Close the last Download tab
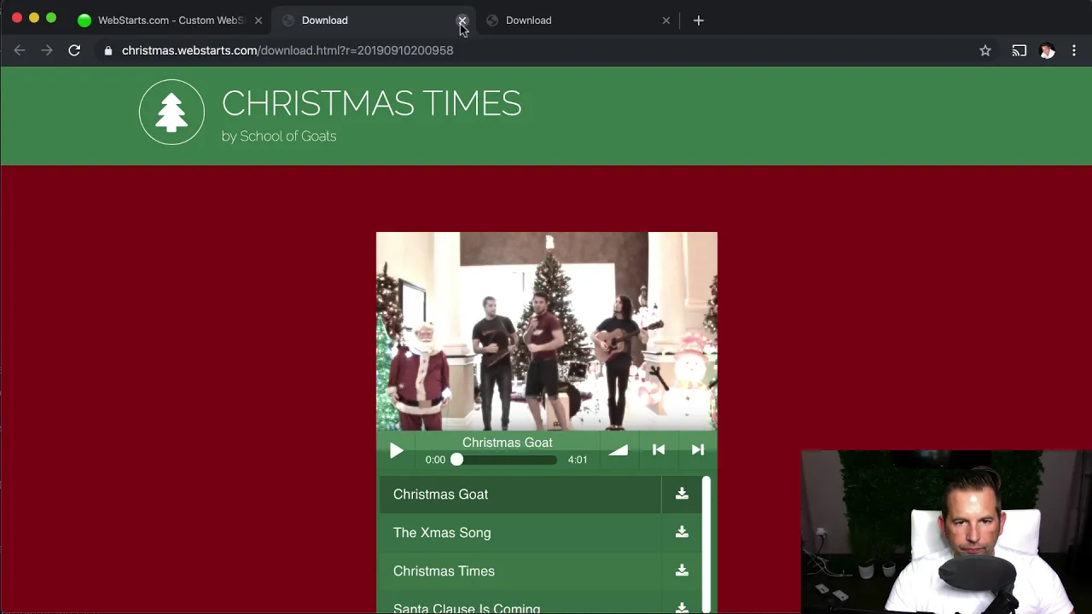The height and width of the screenshot is (614, 1092). click(x=666, y=20)
